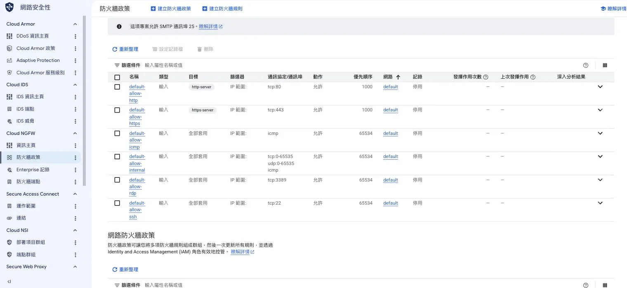627x288 pixels.
Task: Open the default-allow-rdp rule link
Action: point(137,186)
